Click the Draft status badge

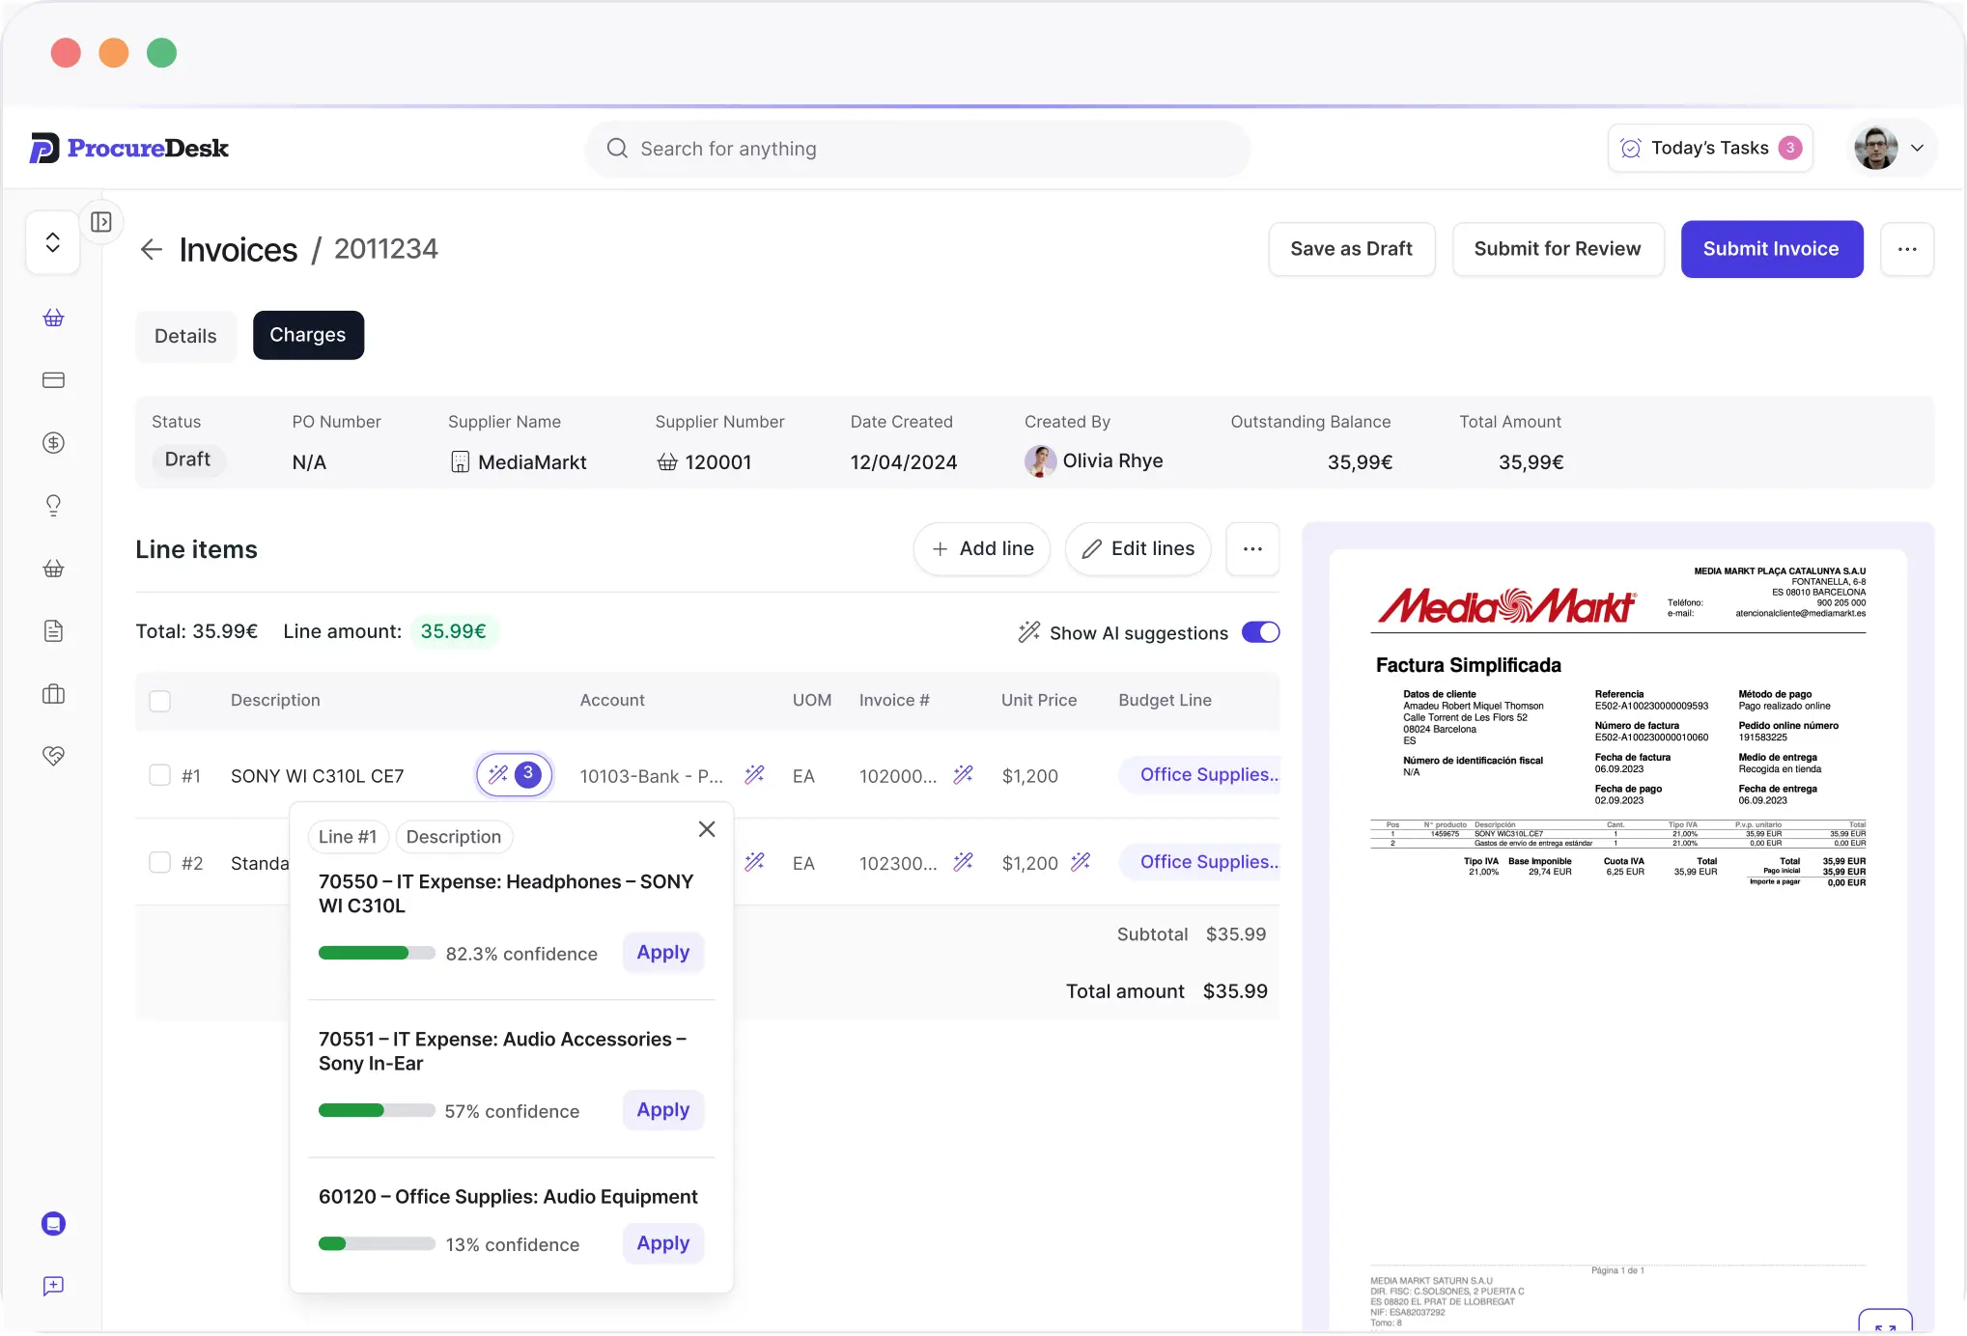187,459
